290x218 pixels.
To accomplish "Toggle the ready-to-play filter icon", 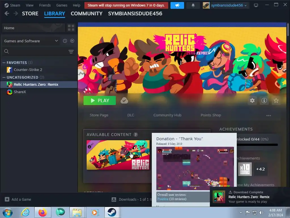I will tap(72, 41).
